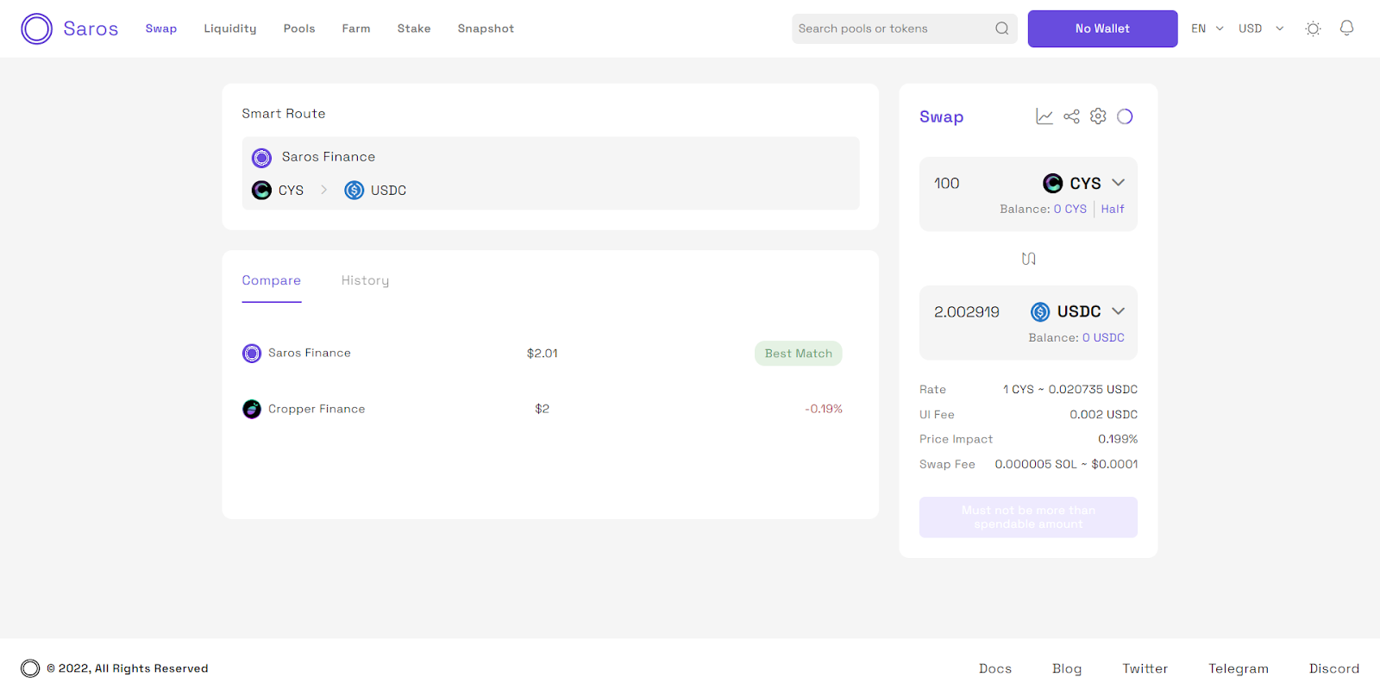Click the Must not be more than spendable amount button

coord(1028,517)
